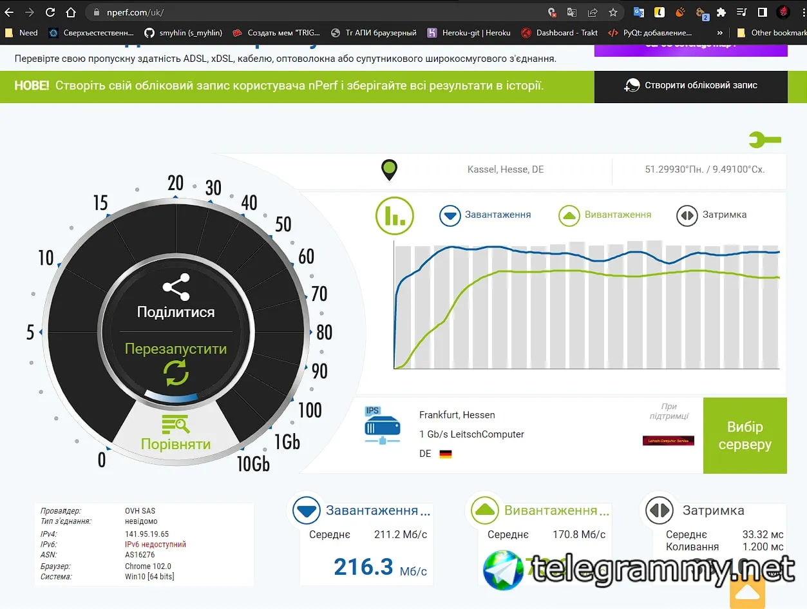The image size is (807, 609).
Task: Click Створити обліковий запис button
Action: [x=690, y=86]
